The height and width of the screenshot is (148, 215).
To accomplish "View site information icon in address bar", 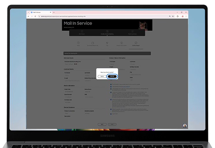I will coord(39,16).
